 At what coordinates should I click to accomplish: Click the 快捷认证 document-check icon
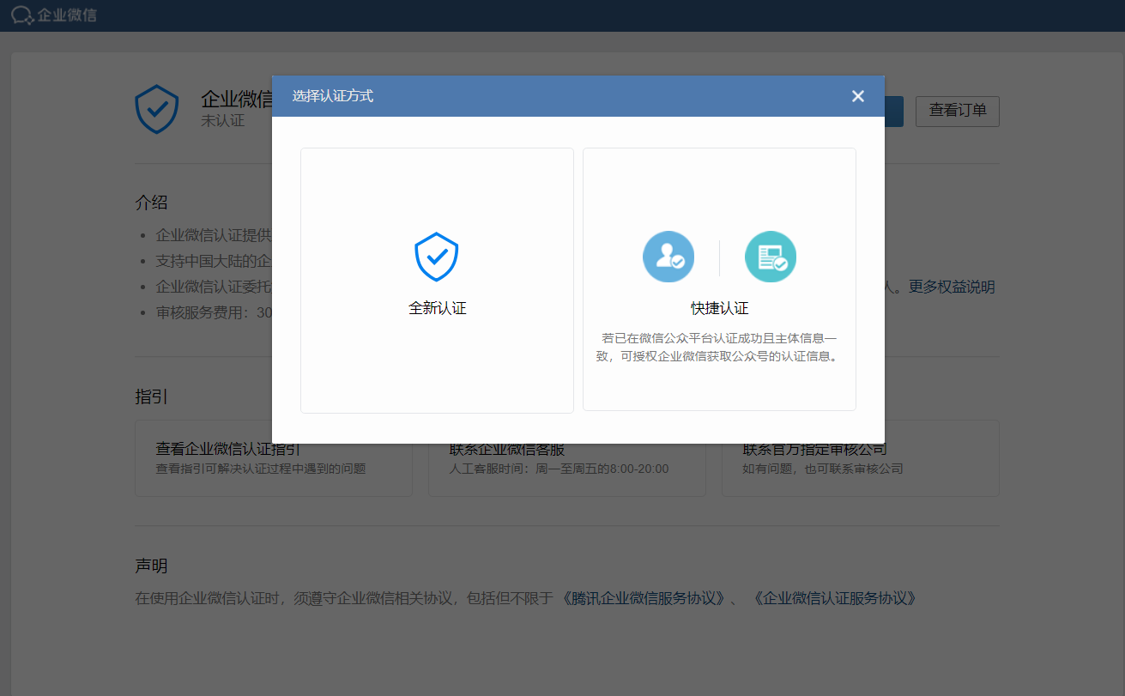click(771, 257)
